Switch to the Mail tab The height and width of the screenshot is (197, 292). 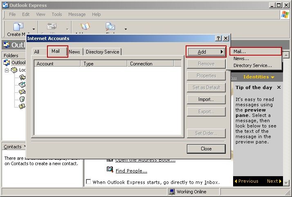[57, 51]
